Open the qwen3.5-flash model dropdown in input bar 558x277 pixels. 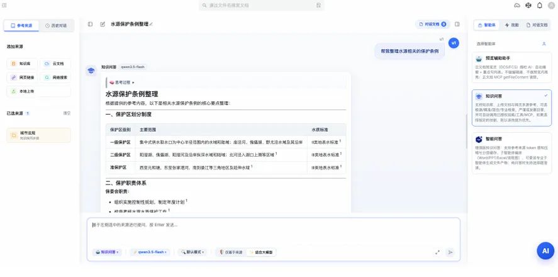click(x=150, y=252)
